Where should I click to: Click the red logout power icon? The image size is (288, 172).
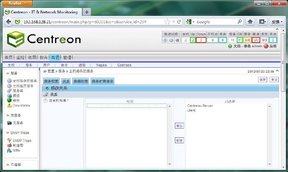coord(266,46)
